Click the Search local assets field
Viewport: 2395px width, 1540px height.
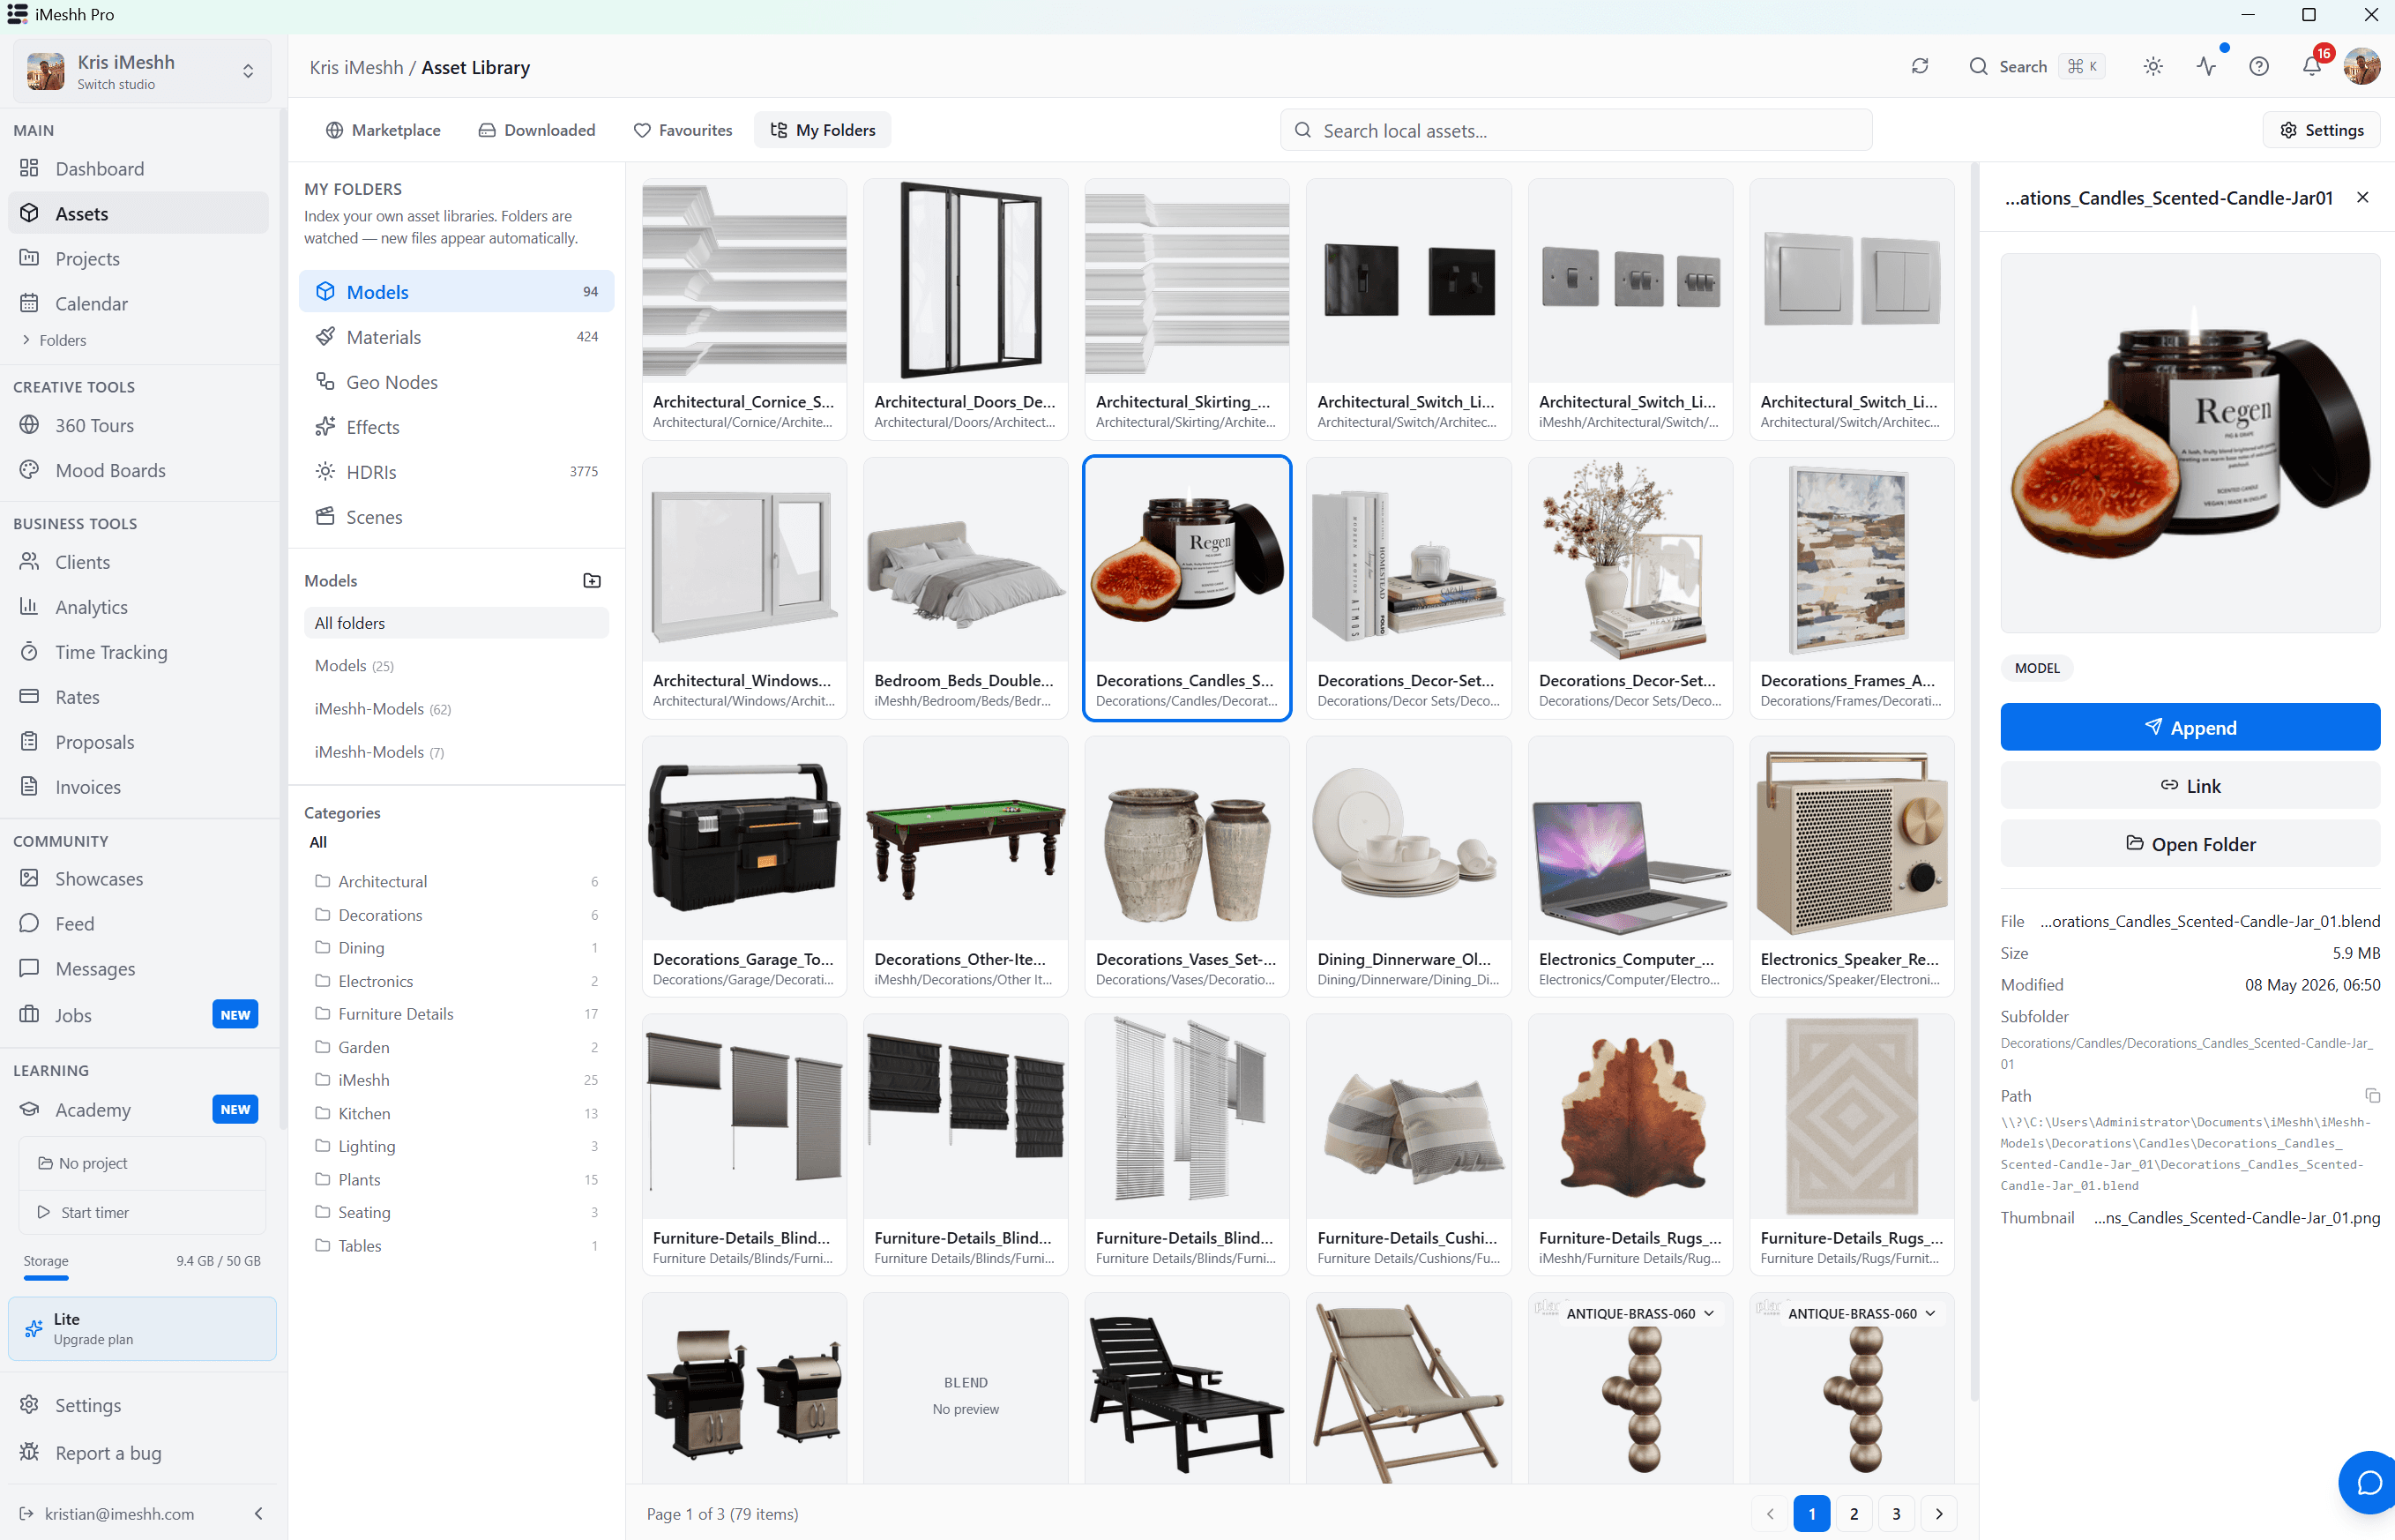pos(1577,130)
